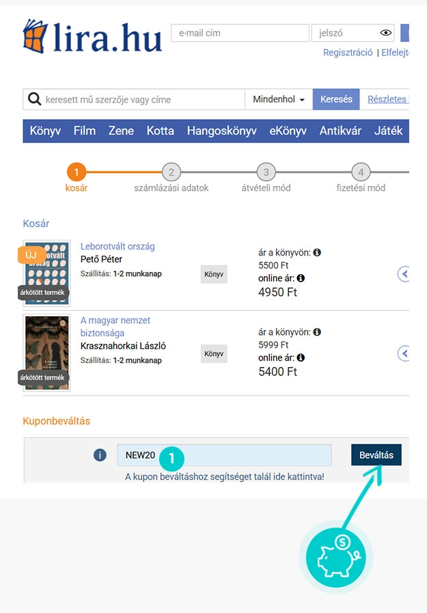The width and height of the screenshot is (427, 613).
Task: Open the Hangoskönyv menu
Action: (x=221, y=131)
